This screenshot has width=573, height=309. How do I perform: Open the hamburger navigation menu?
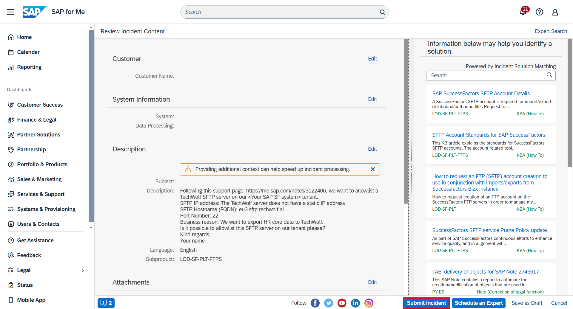point(10,12)
